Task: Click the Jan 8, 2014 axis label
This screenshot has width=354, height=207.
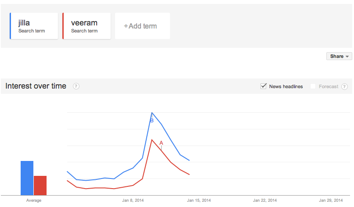Action: click(133, 200)
